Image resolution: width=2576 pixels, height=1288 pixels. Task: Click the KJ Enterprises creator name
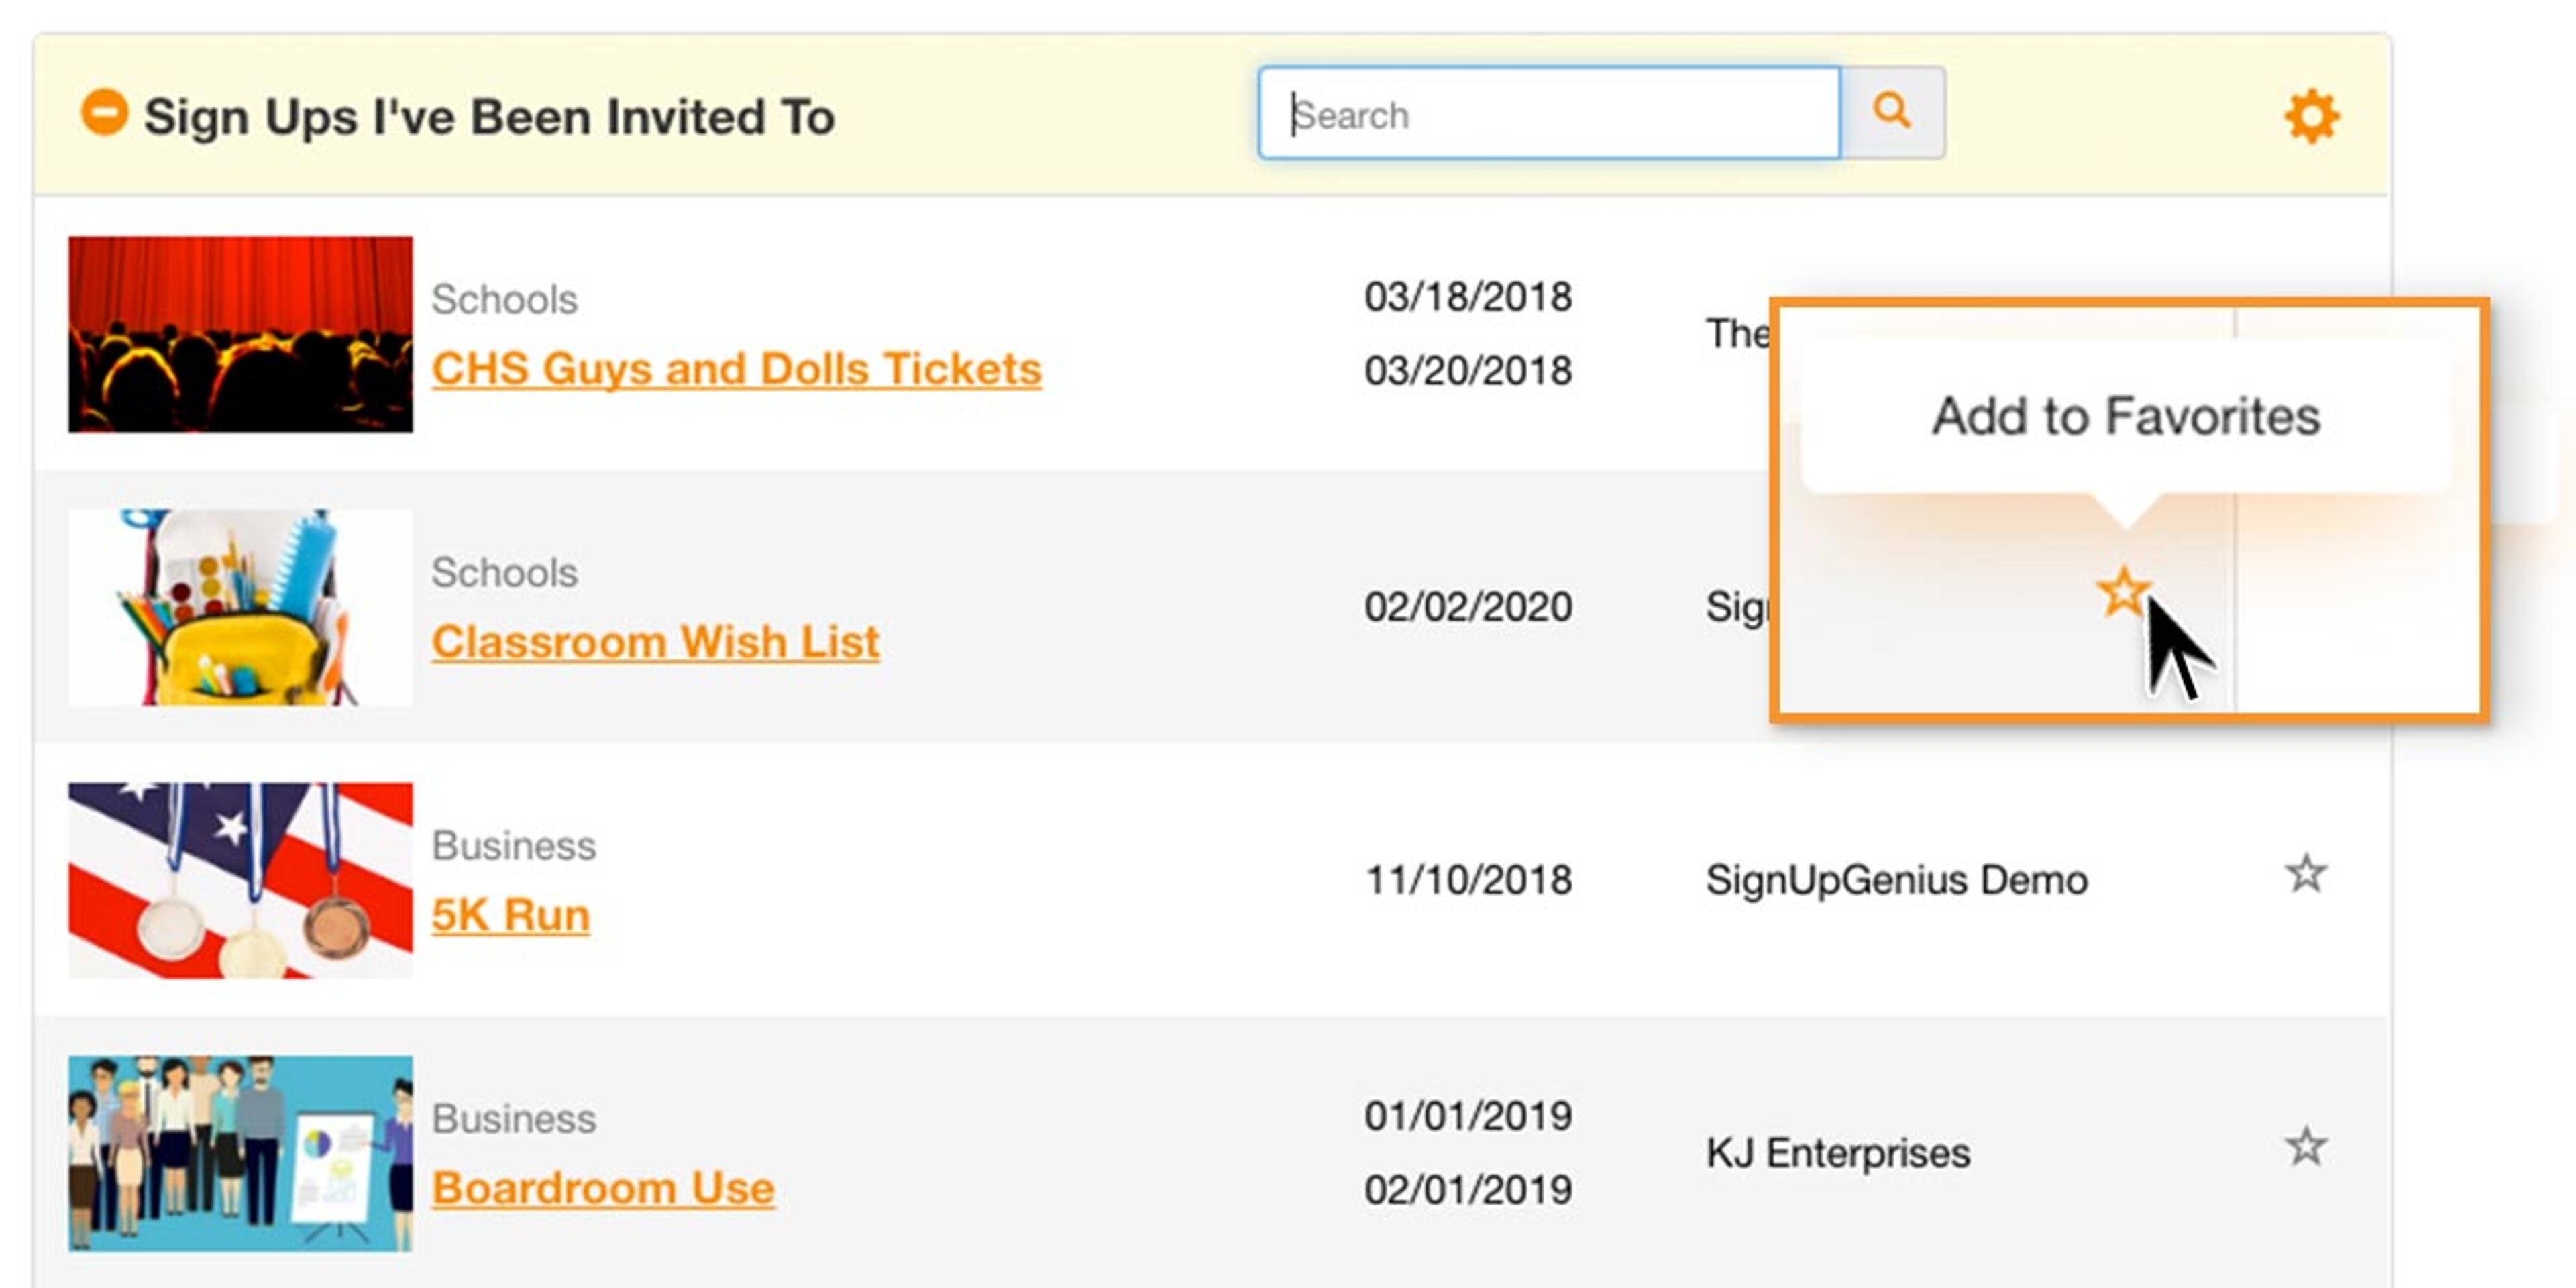tap(1837, 1154)
